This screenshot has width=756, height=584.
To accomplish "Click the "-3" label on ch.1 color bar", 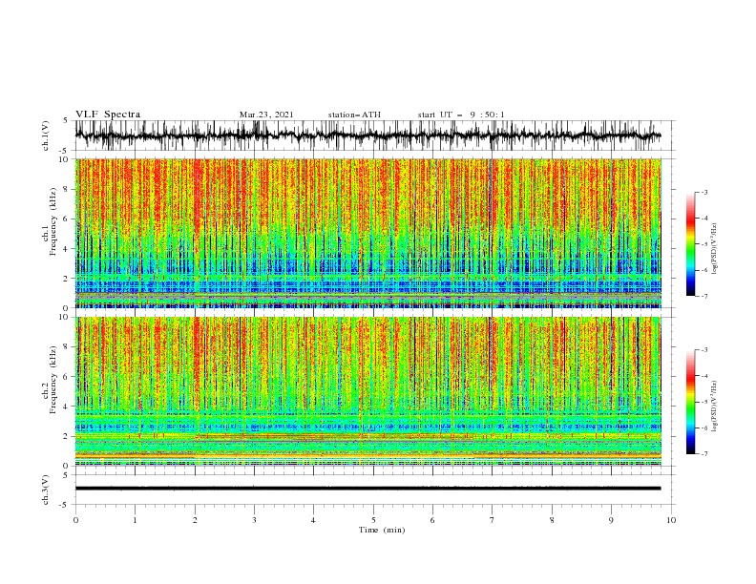I will [x=703, y=192].
